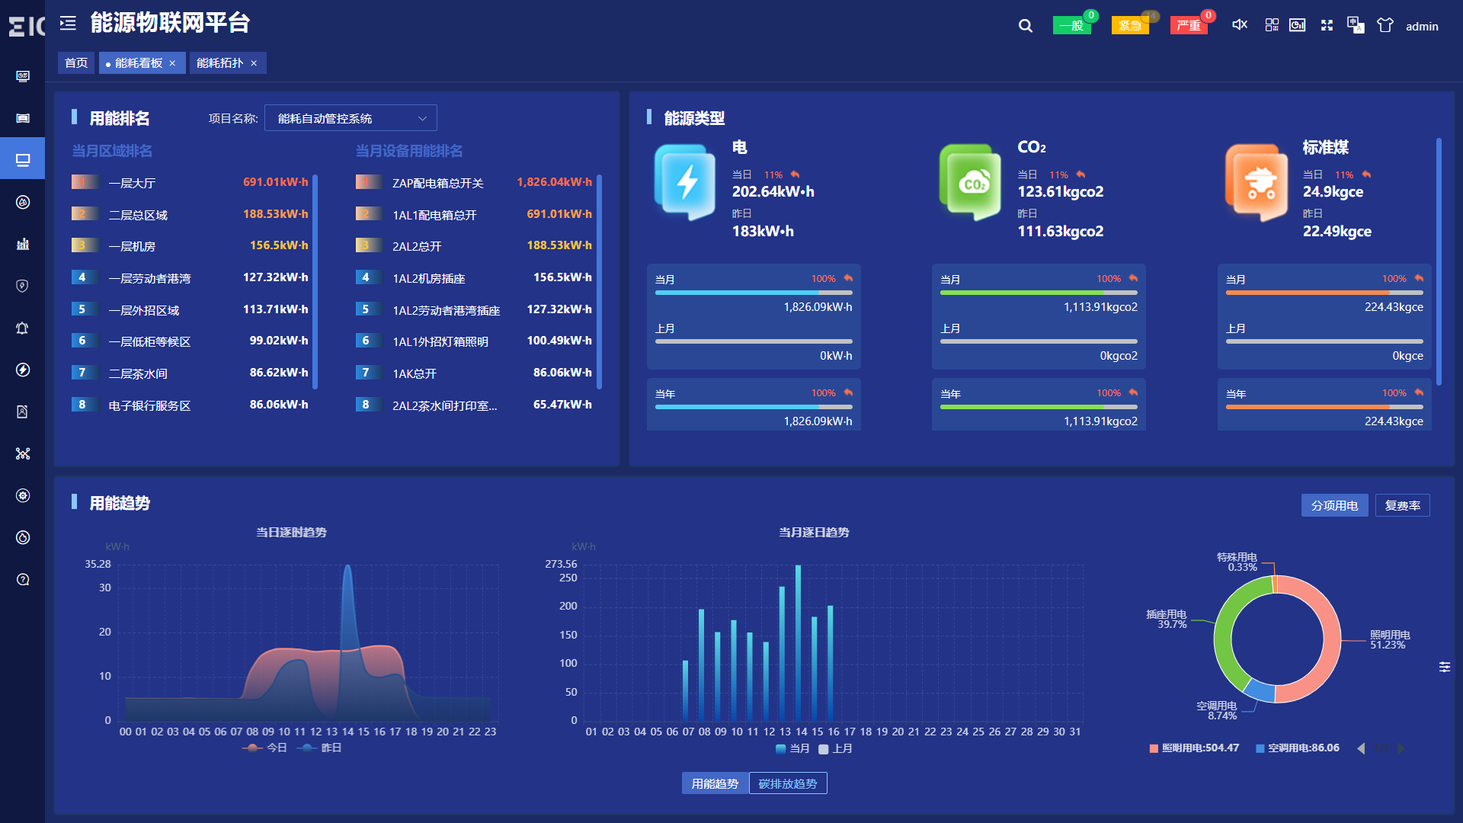Open the bar chart statistics sidebar icon
Image resolution: width=1463 pixels, height=823 pixels.
tap(23, 244)
